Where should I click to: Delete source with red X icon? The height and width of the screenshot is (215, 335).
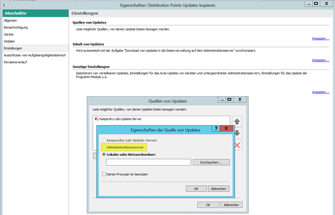point(238,145)
